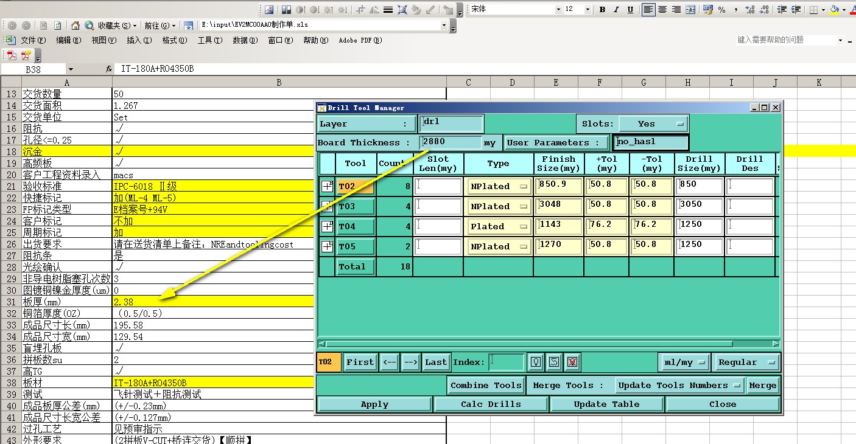Expand tool T02 row with plus button

(327, 186)
